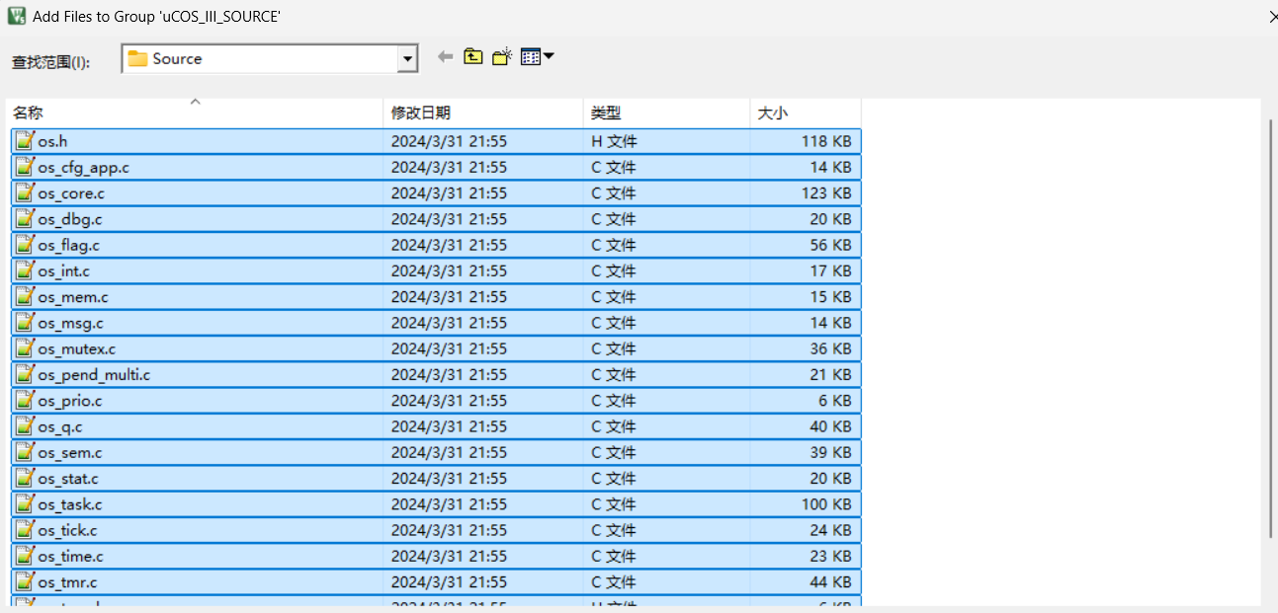Click the H 文件 type of os.h

click(x=614, y=141)
